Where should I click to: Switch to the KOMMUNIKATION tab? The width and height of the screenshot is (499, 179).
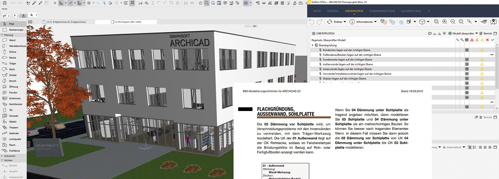(382, 11)
